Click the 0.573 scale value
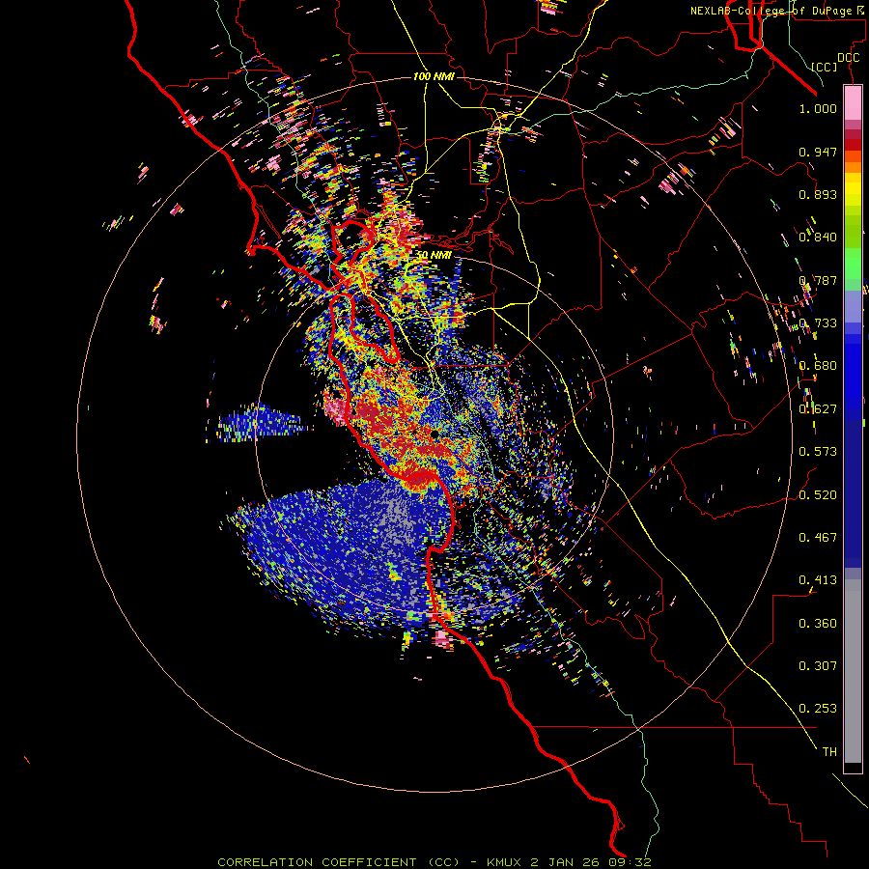The width and height of the screenshot is (869, 869). coord(818,452)
